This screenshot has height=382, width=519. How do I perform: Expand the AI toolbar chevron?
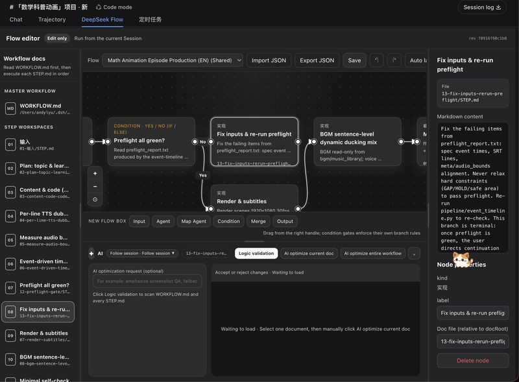(414, 254)
